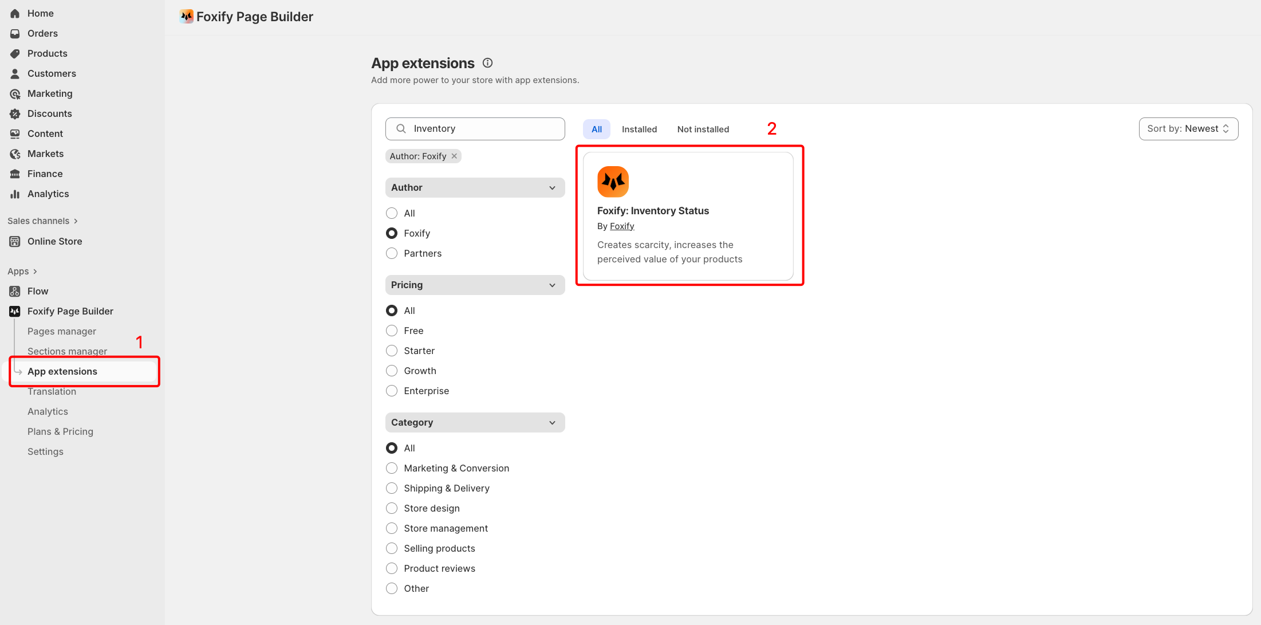The width and height of the screenshot is (1261, 625).
Task: Click the Customers person icon
Action: pos(15,73)
